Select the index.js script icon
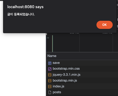This screenshot has width=118, height=96. click(50, 87)
